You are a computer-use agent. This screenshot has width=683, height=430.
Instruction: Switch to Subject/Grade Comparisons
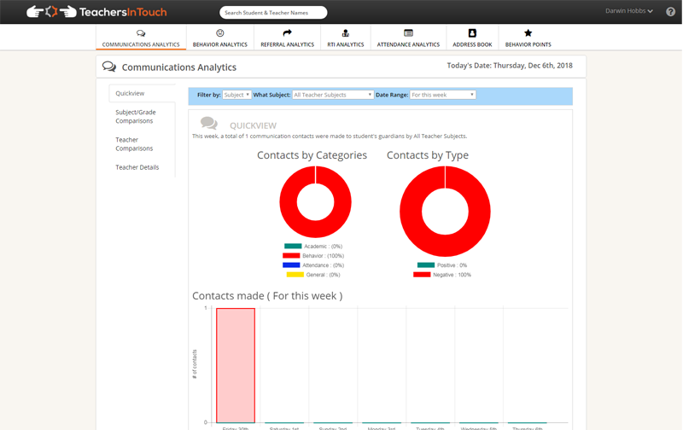click(x=136, y=117)
